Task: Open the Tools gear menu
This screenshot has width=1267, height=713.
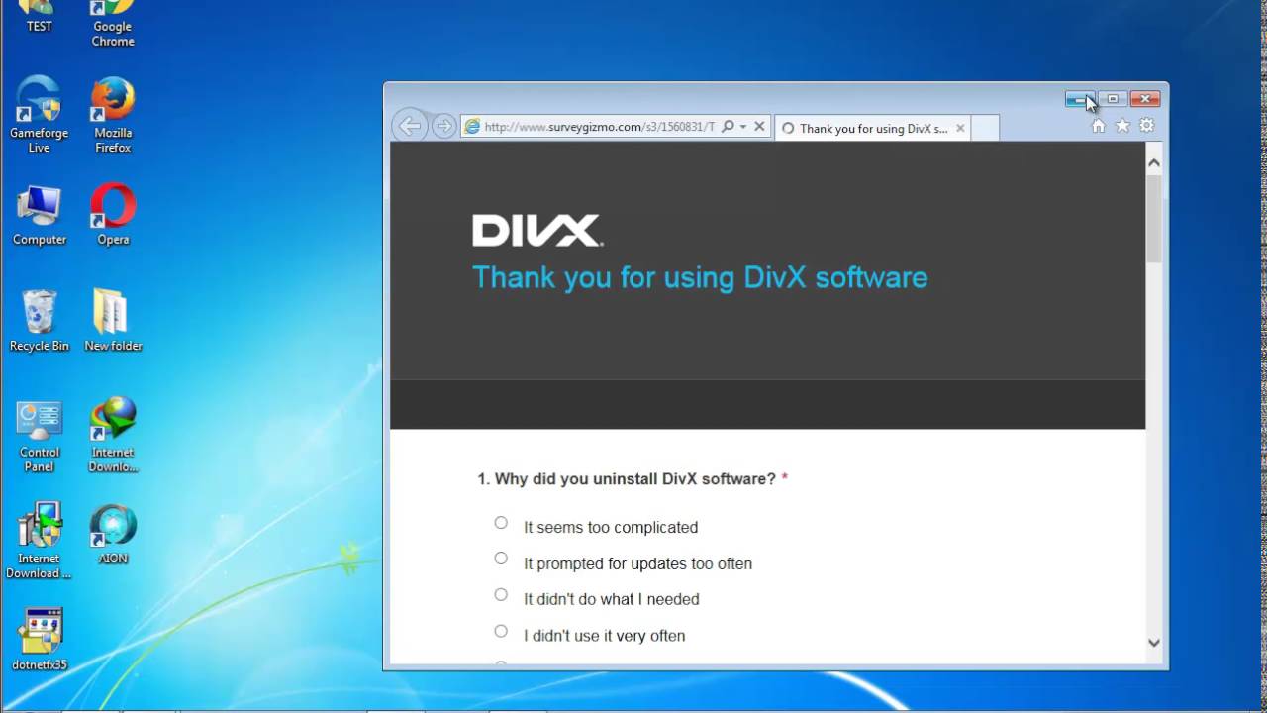Action: tap(1146, 126)
